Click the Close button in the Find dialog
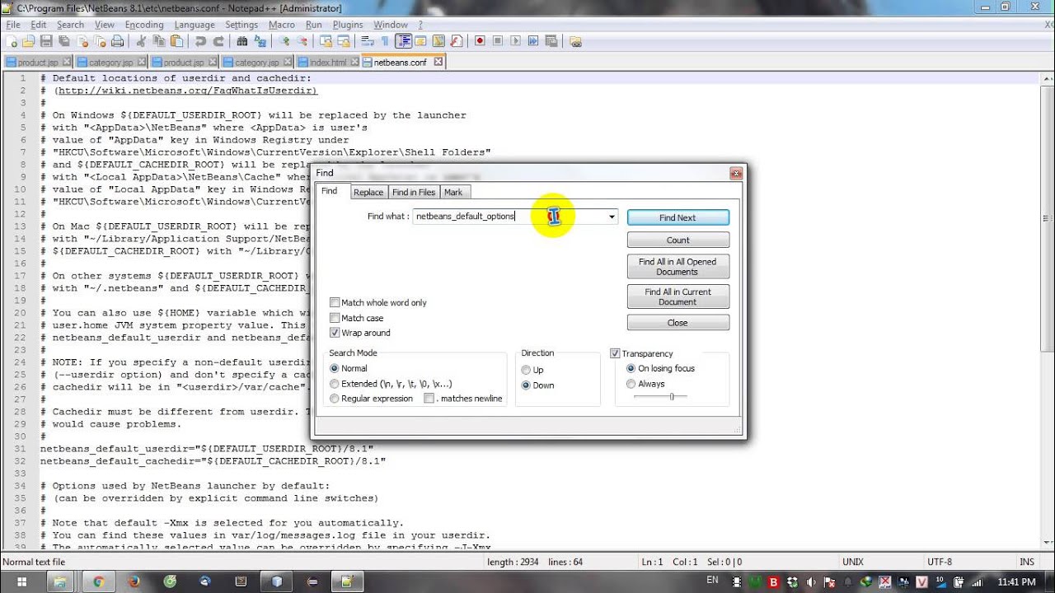This screenshot has height=593, width=1055. coord(678,323)
